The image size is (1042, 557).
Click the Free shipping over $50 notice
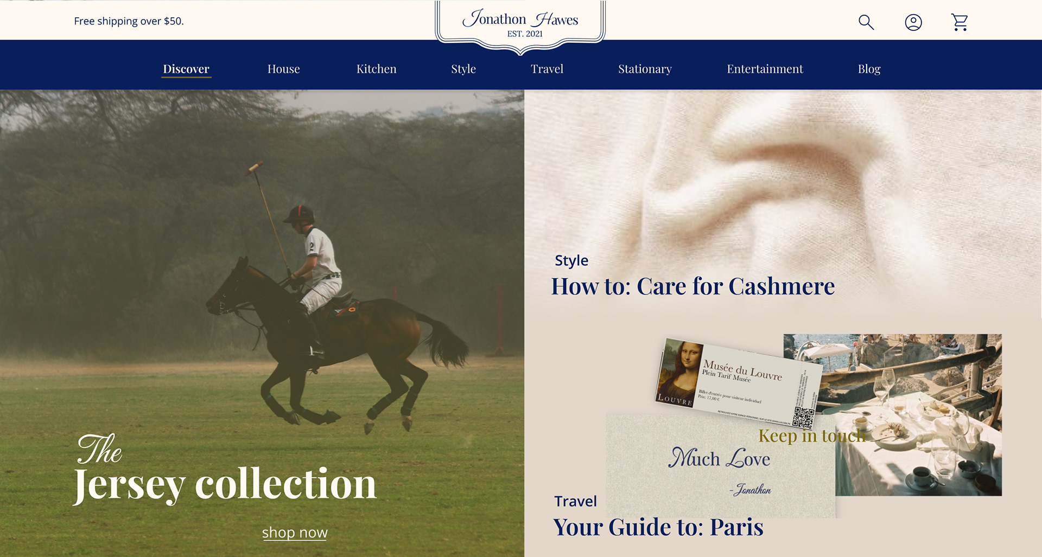pyautogui.click(x=129, y=21)
